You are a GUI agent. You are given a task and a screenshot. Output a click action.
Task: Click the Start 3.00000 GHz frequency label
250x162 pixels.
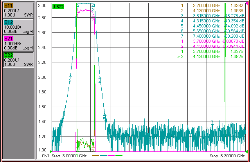(x=64, y=156)
